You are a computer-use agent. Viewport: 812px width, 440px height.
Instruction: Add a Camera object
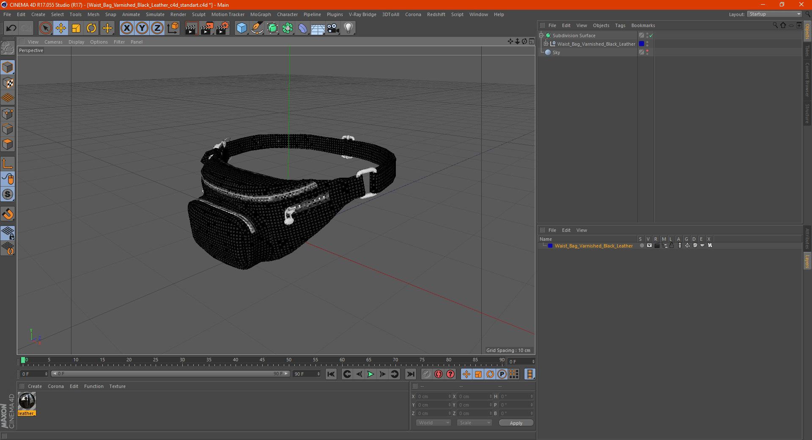coord(333,28)
